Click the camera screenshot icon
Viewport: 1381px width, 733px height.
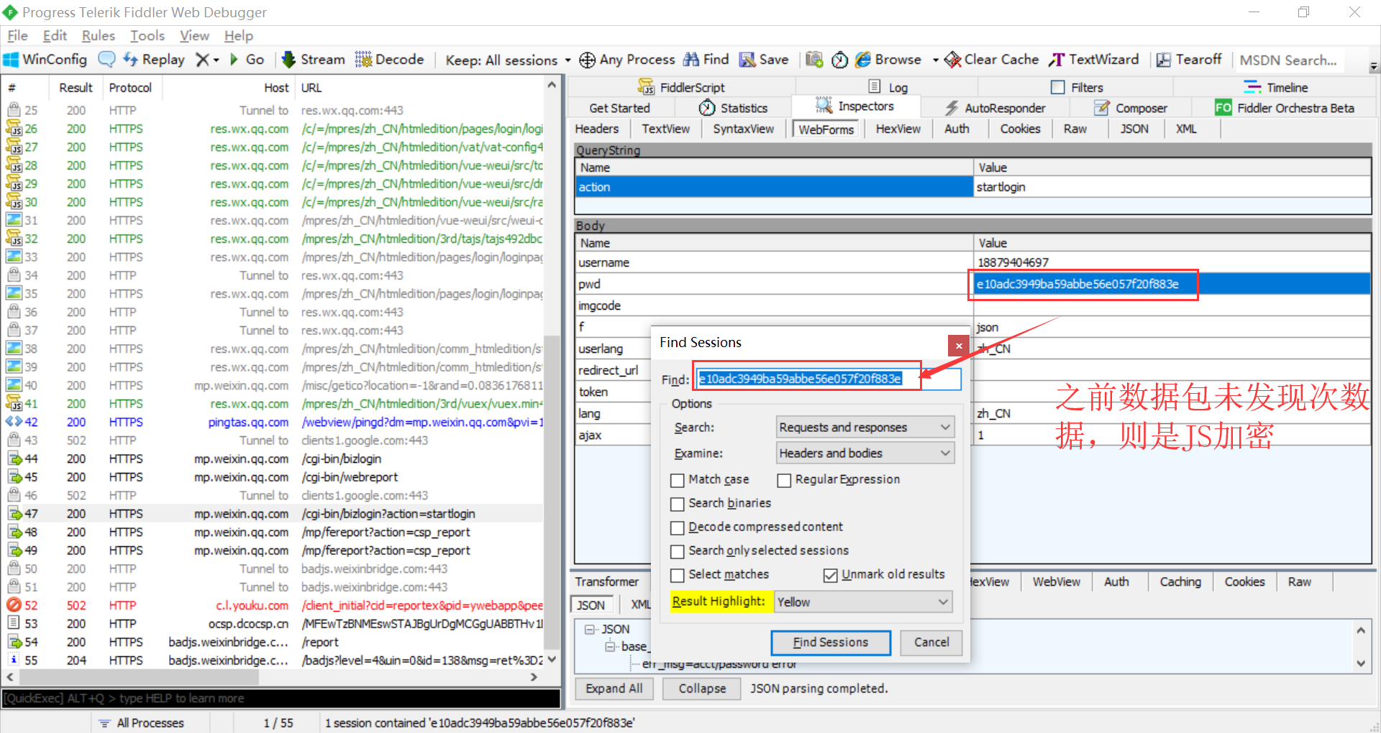point(814,60)
